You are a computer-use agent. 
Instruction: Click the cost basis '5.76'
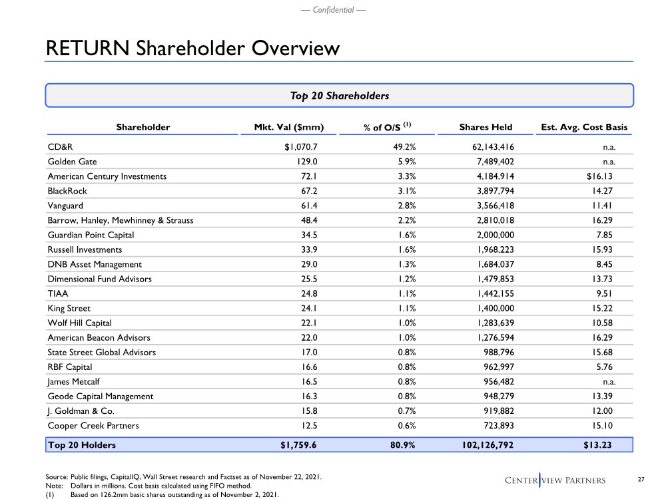click(x=605, y=367)
